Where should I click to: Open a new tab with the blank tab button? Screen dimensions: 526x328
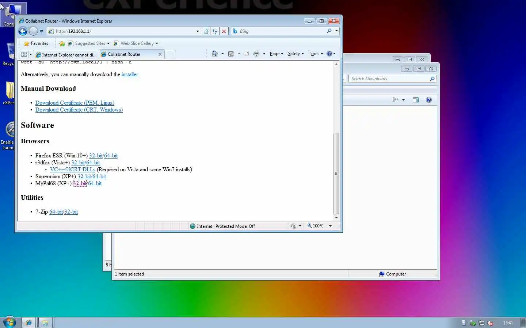(170, 55)
